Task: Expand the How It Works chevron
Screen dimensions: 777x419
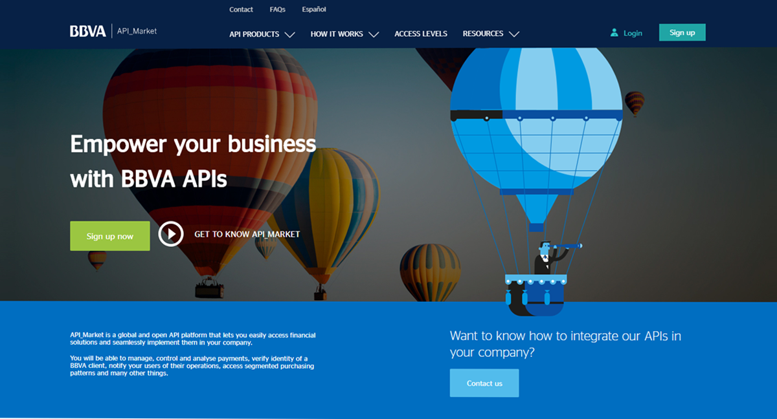Action: tap(374, 34)
